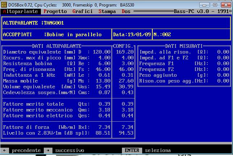Click config Cms value 0.43
Viewport: 233px width, 156px height.
[128, 93]
